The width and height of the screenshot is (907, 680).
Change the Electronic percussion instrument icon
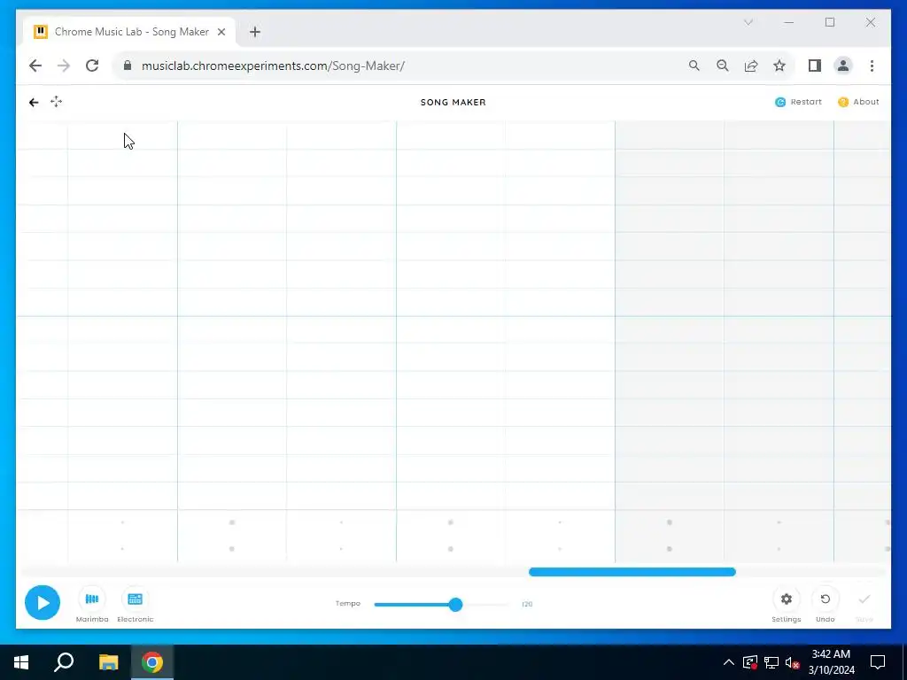click(136, 599)
